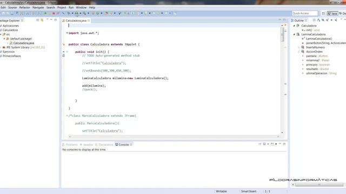Viewport: 346px width, 194px height.
Task: Open the Search menu
Action: click(50, 8)
